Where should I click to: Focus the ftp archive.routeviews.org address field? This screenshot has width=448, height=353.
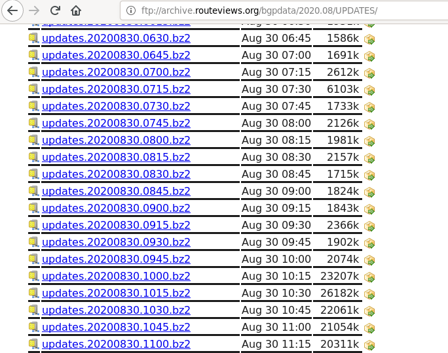(286, 10)
